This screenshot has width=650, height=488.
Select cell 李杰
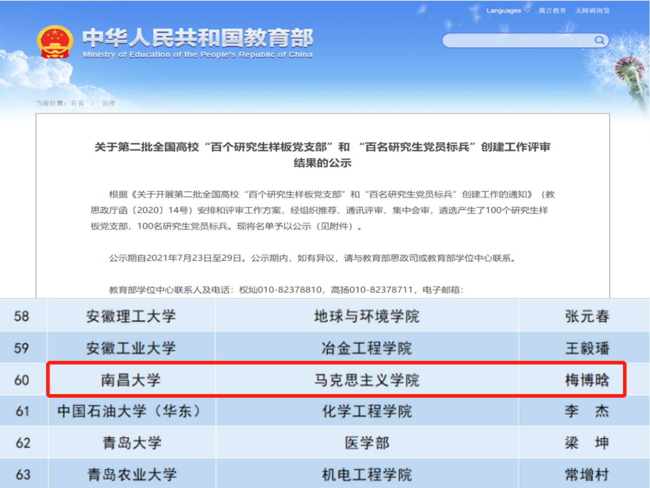point(584,411)
